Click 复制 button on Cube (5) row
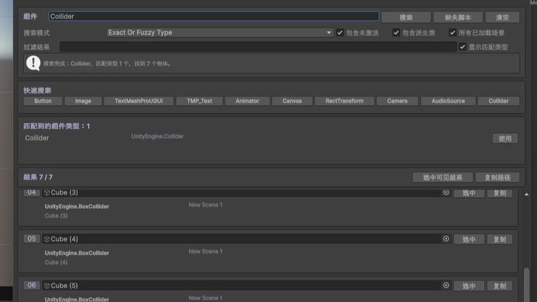 (500, 286)
